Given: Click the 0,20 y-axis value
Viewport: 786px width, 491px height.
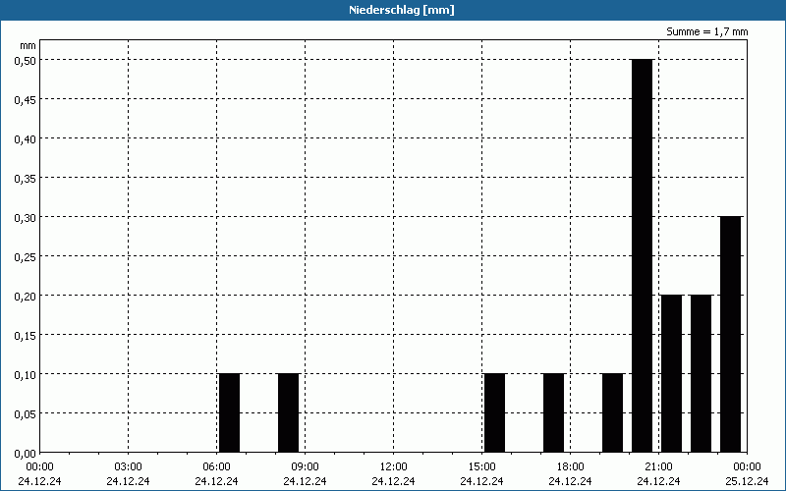Looking at the screenshot, I should pos(26,297).
